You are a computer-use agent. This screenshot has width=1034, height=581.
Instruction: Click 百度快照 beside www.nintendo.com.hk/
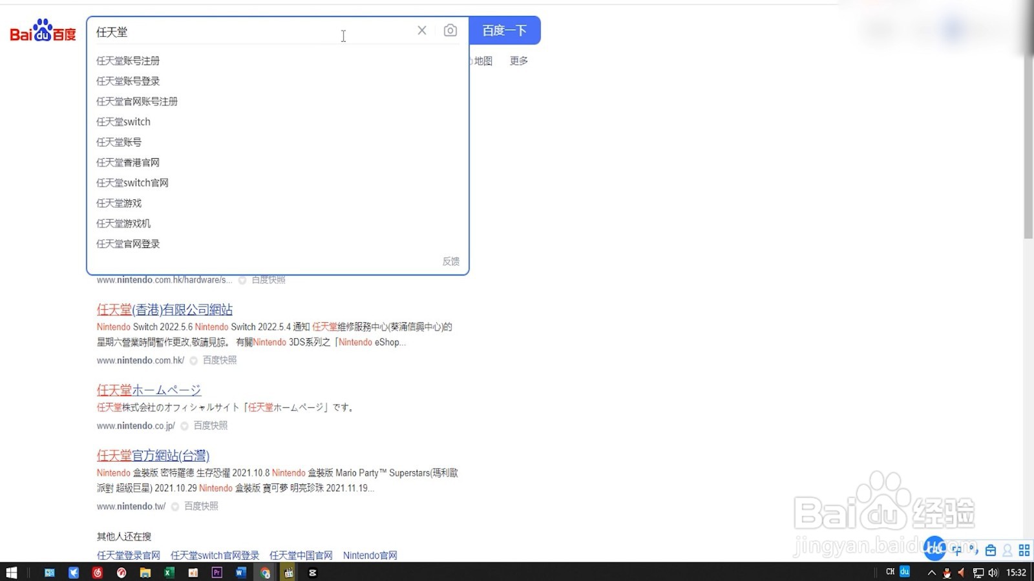220,360
